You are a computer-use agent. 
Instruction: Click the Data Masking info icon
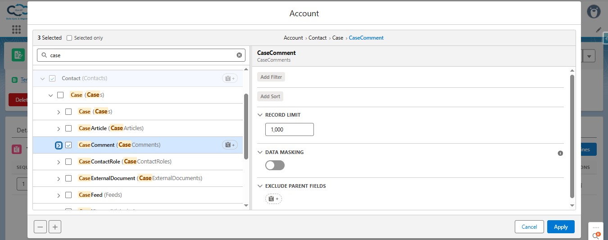[560, 153]
